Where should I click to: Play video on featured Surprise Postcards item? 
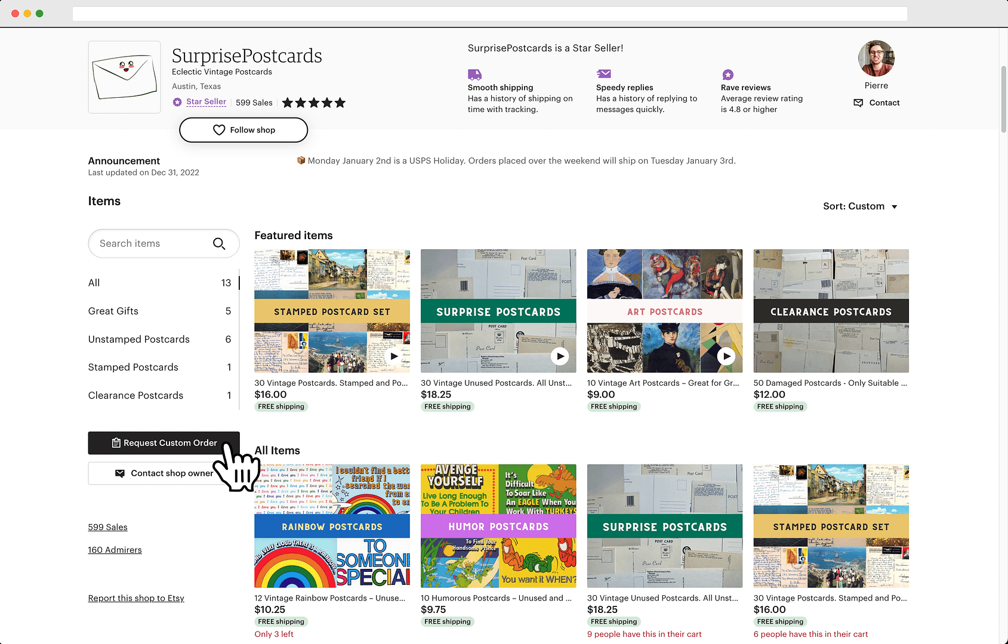pyautogui.click(x=560, y=356)
